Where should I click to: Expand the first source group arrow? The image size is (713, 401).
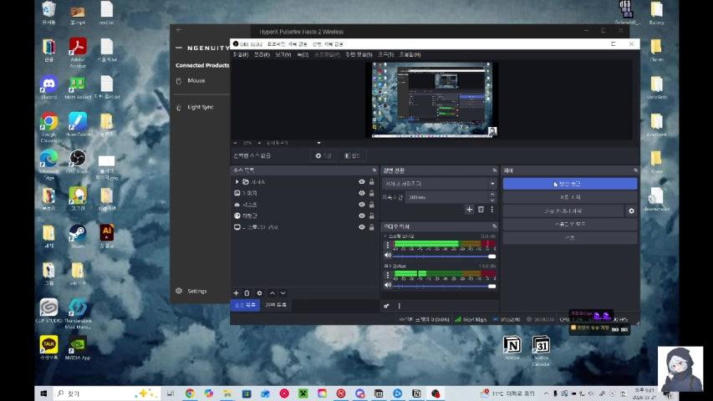(237, 181)
